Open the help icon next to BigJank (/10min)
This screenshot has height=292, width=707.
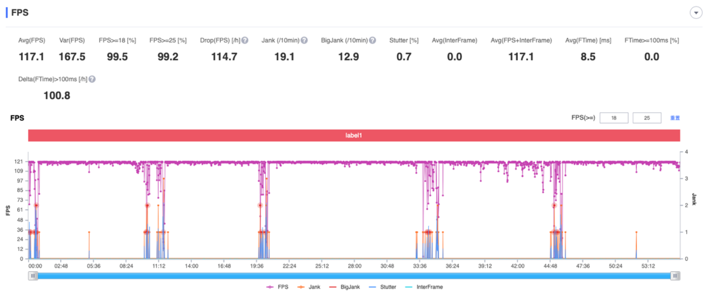click(x=373, y=41)
